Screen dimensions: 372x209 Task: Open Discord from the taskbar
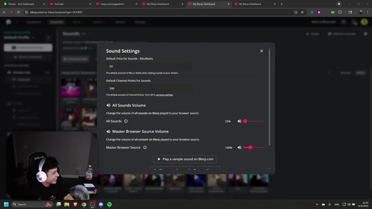(101, 204)
